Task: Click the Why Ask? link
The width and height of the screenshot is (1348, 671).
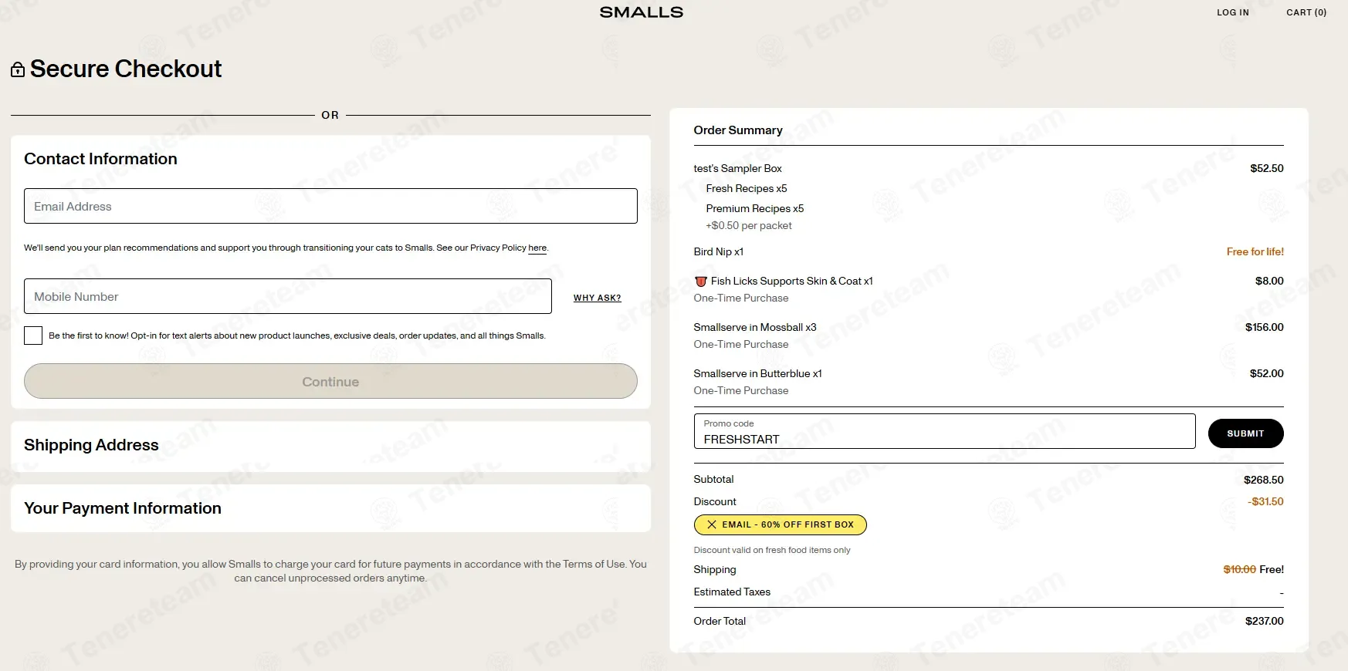Action: point(598,298)
